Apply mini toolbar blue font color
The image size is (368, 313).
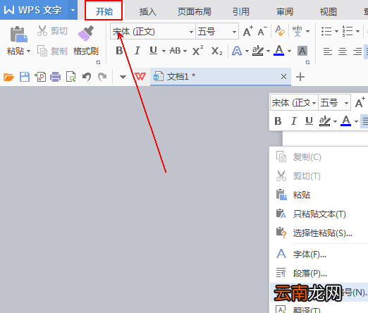(345, 121)
